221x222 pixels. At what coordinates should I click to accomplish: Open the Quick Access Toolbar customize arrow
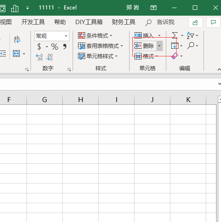click(27, 8)
